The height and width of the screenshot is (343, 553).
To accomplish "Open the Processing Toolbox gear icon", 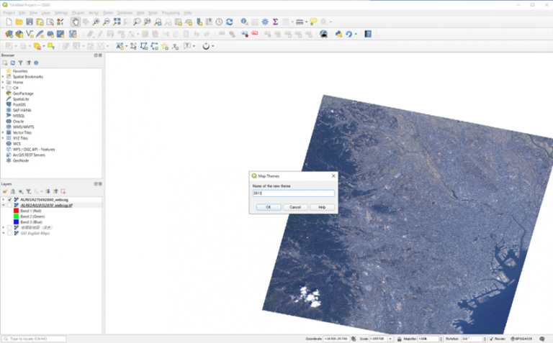I will coord(265,22).
